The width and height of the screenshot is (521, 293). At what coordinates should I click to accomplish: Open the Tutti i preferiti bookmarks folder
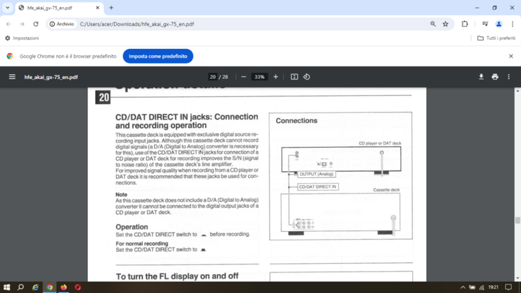click(x=496, y=38)
